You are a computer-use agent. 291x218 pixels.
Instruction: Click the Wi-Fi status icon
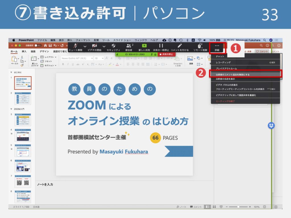click(199, 40)
